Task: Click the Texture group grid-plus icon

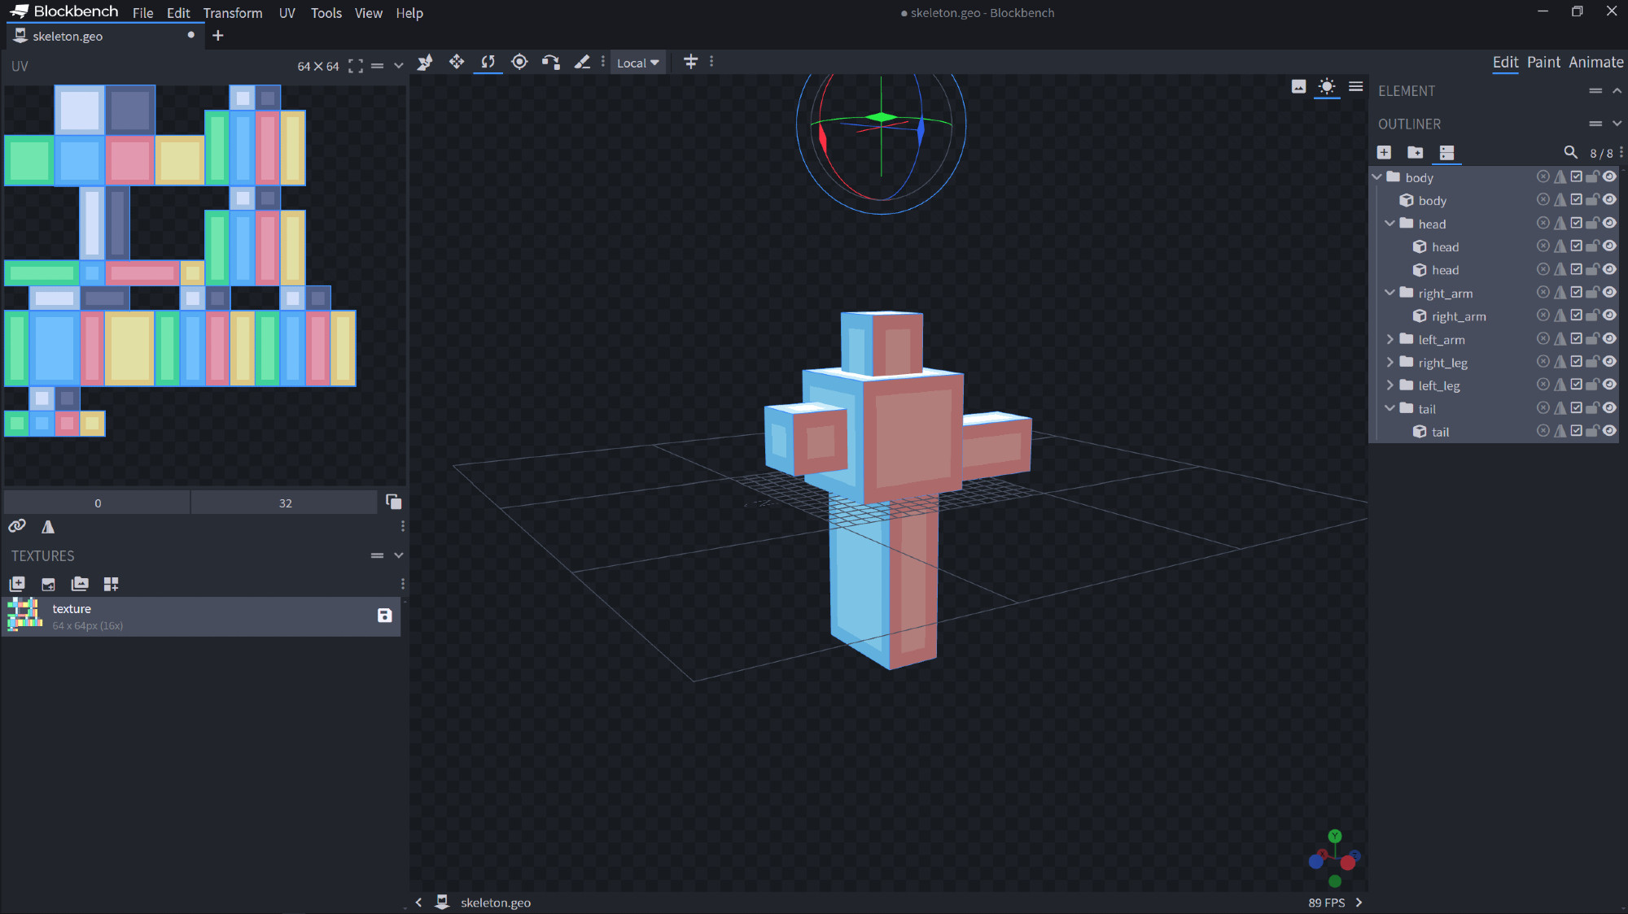Action: (112, 584)
